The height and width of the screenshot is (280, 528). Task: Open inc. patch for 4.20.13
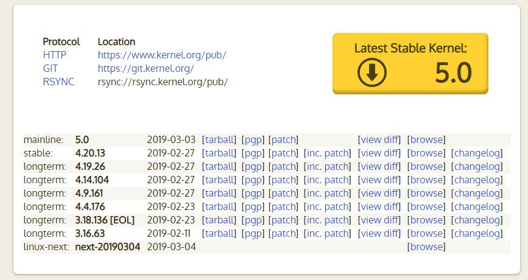pos(327,153)
